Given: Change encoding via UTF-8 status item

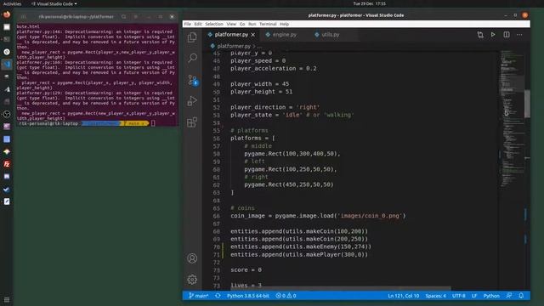Looking at the screenshot, I should tap(459, 296).
